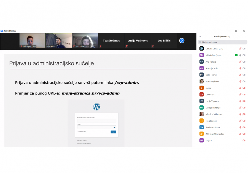Click Mijo Kristo's microphone icon in list
248x173 pixels.
point(240,55)
